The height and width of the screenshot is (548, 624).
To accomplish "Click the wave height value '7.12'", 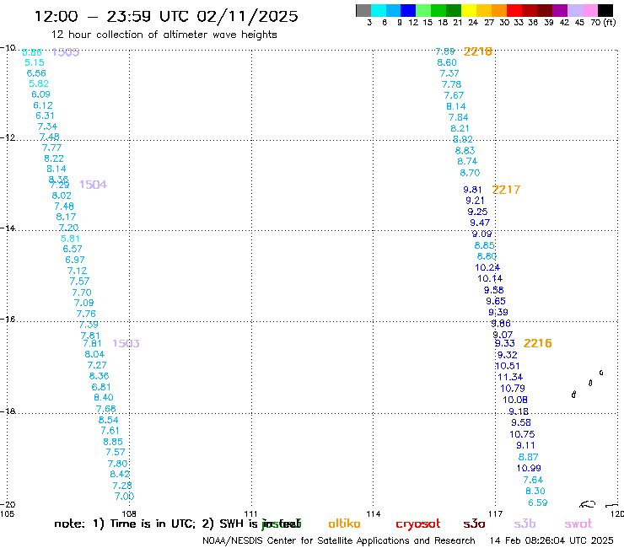I will [78, 271].
